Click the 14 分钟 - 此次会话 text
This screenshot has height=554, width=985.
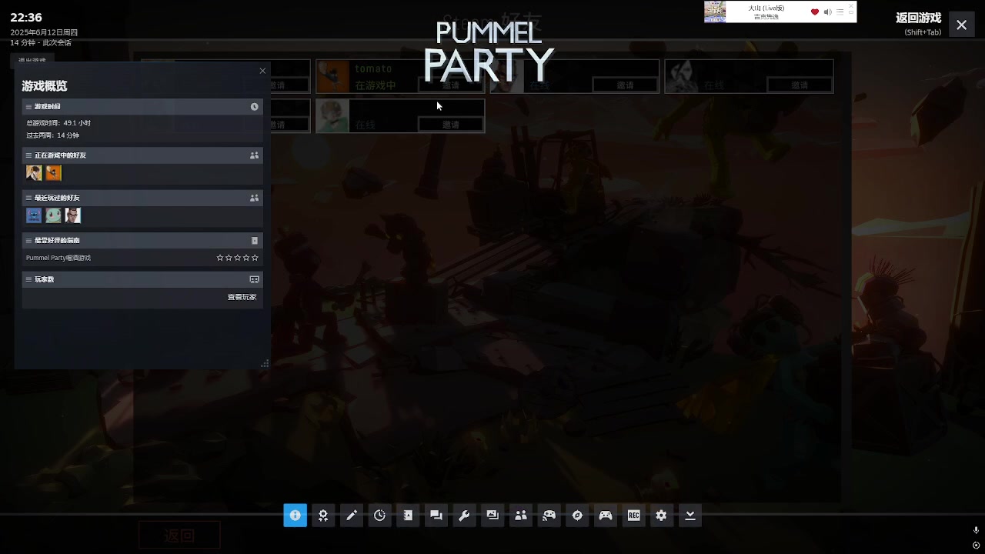41,42
